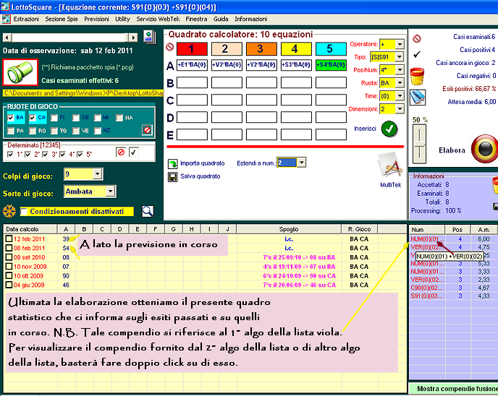This screenshot has height=396, width=498.
Task: Open the Pos/Num dropdown
Action: pyautogui.click(x=400, y=70)
